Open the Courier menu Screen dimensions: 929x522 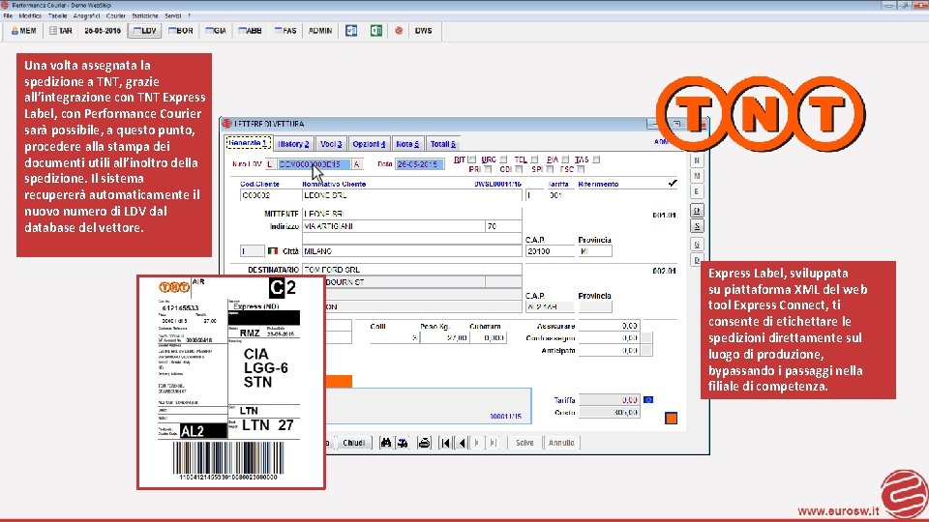click(x=115, y=15)
